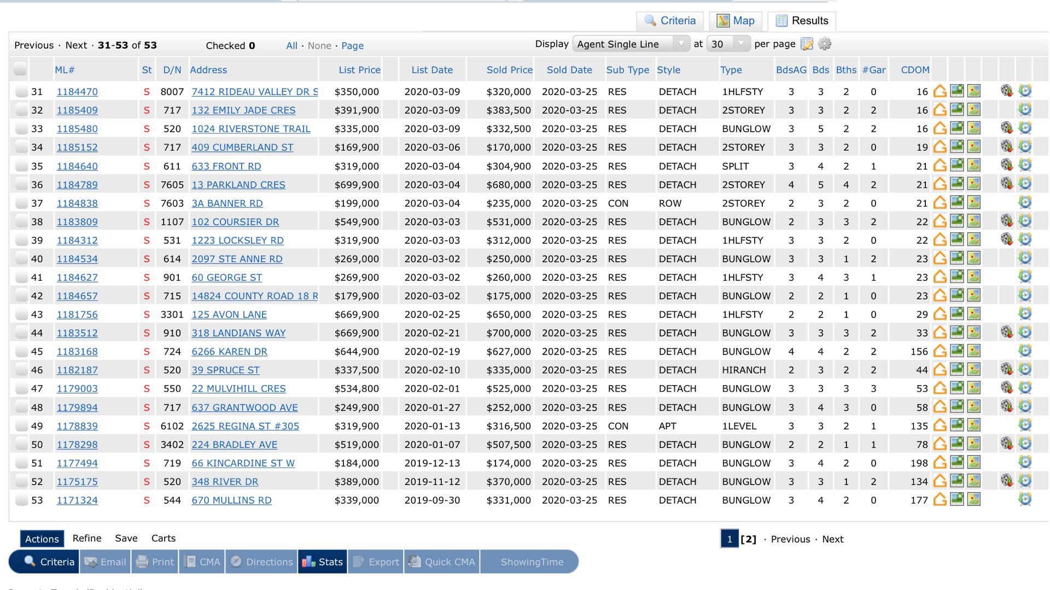Go to page 1 in pagination
The image size is (1050, 590).
tap(730, 539)
